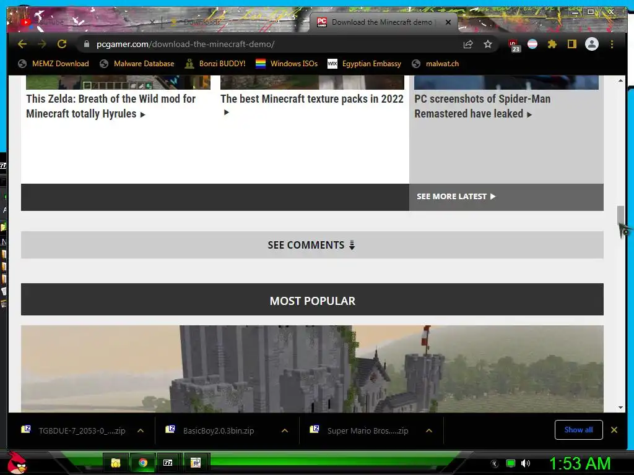Click SEE MORE LATEST
This screenshot has width=634, height=475.
(x=456, y=196)
